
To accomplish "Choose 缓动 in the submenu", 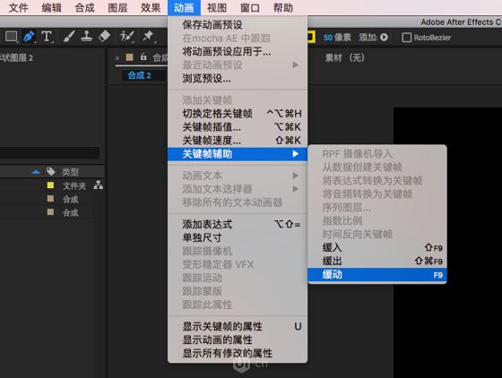I will 377,274.
